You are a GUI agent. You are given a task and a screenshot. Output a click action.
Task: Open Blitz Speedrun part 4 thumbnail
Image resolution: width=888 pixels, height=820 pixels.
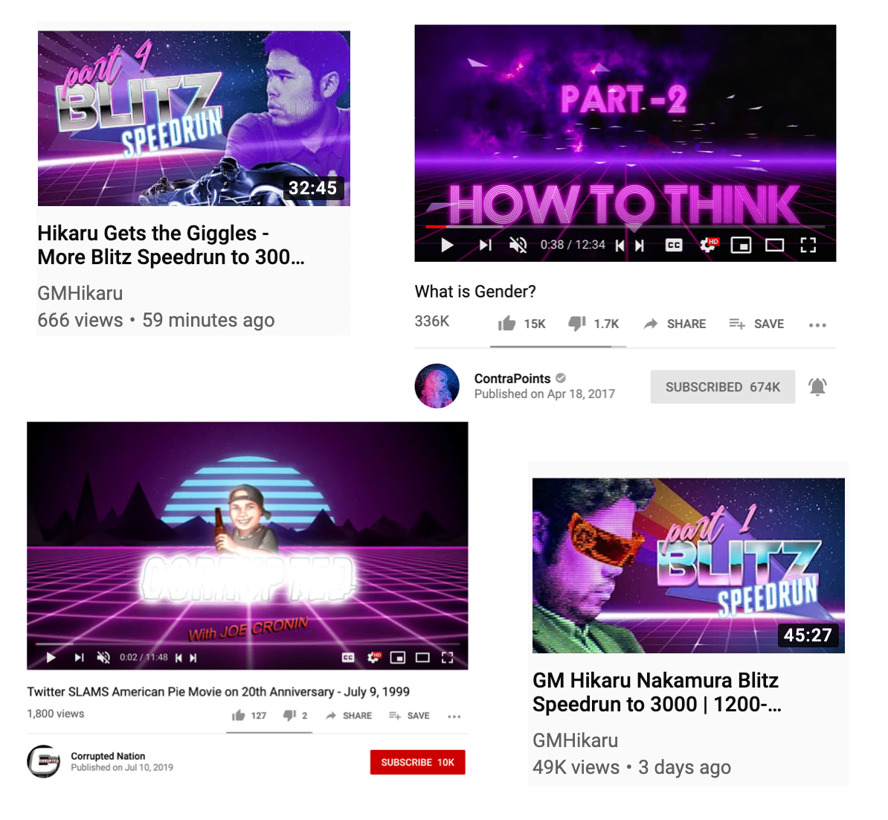pyautogui.click(x=193, y=118)
